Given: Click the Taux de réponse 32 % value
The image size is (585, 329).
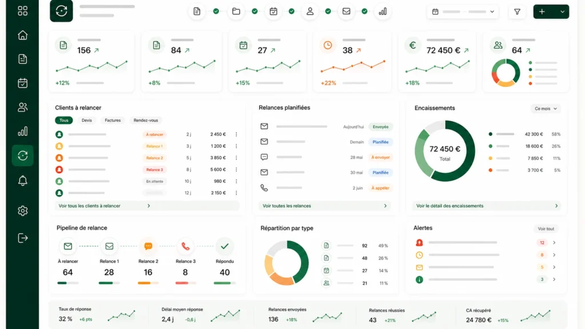Looking at the screenshot, I should 65,319.
